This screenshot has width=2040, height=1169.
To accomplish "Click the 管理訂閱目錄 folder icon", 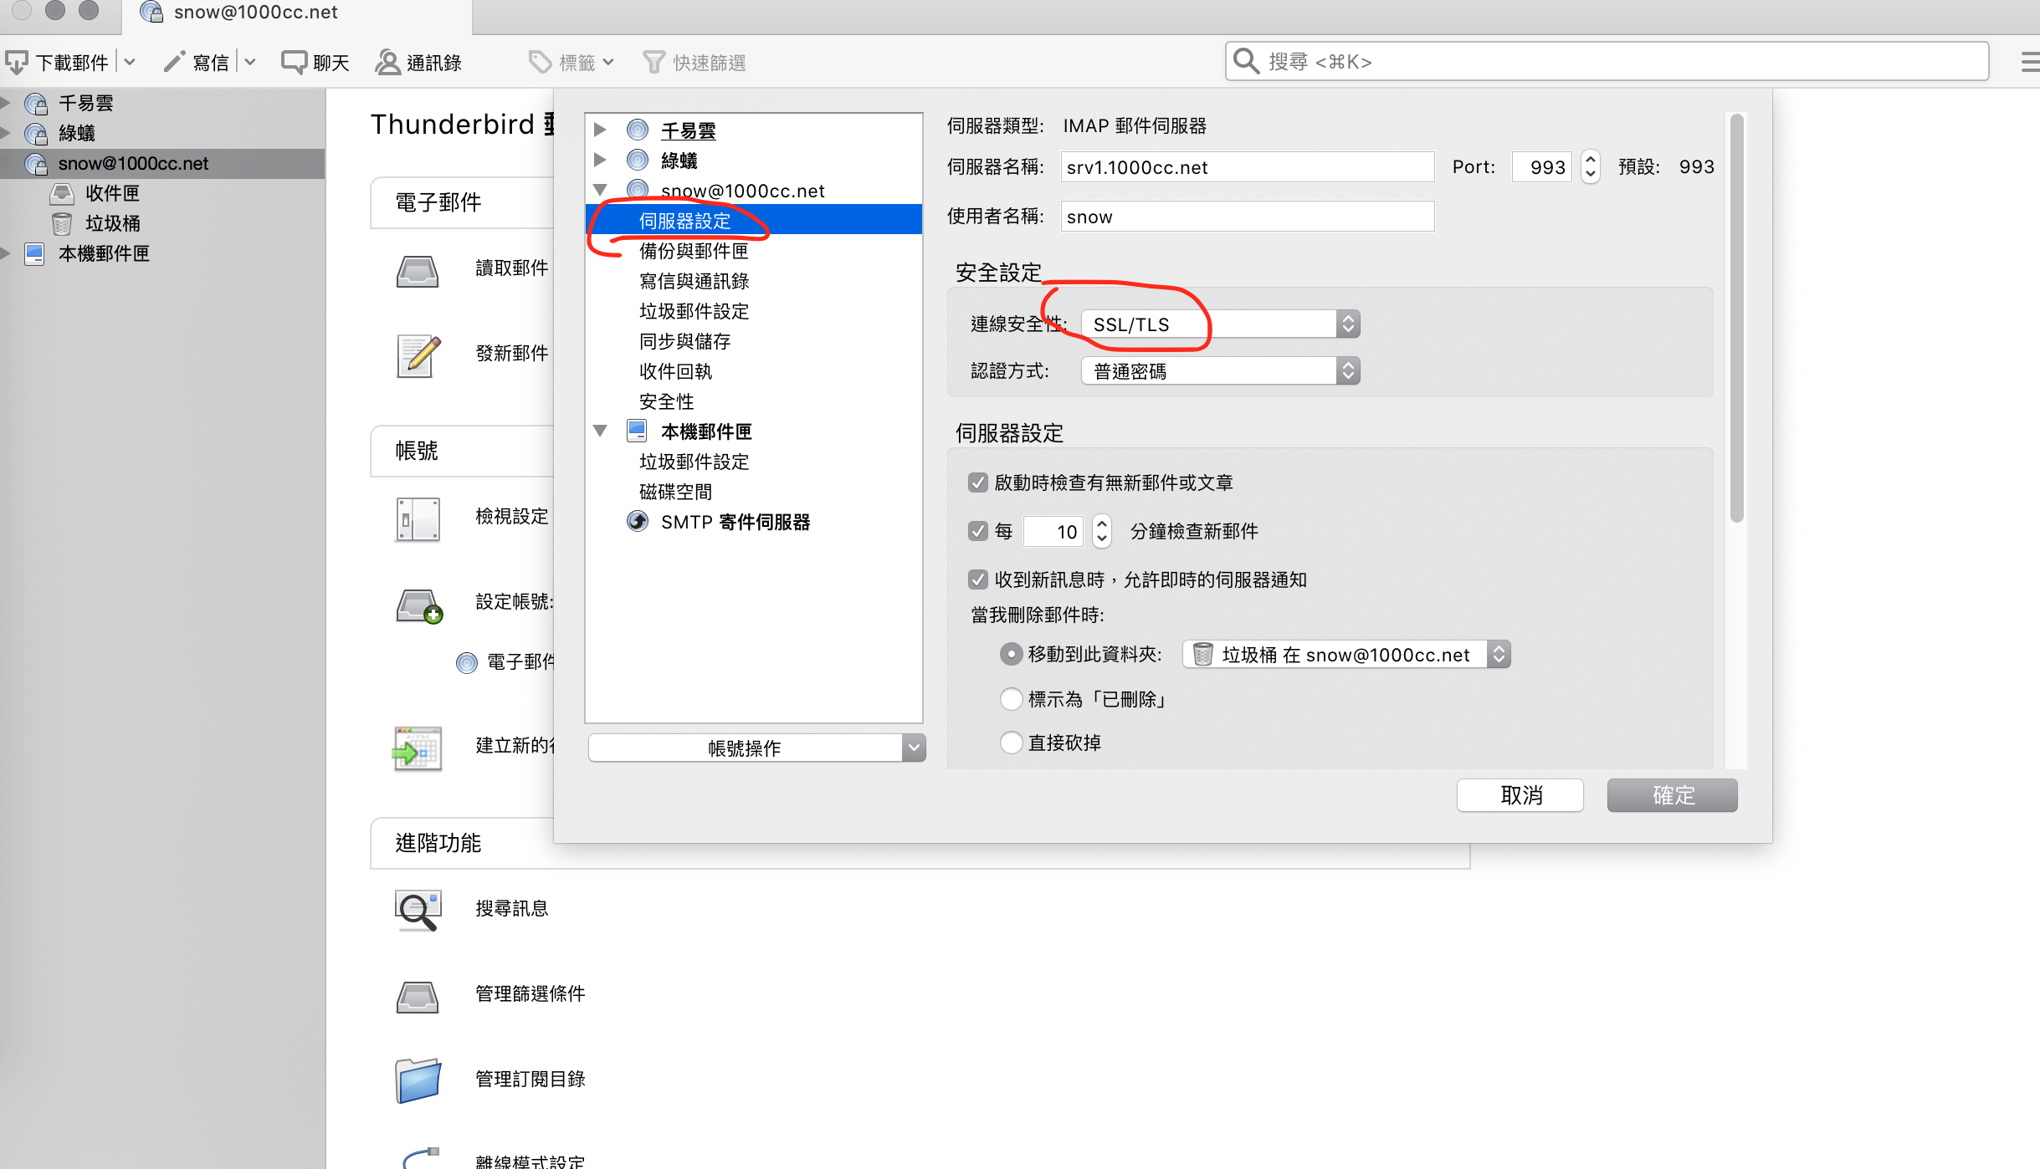I will [x=418, y=1081].
